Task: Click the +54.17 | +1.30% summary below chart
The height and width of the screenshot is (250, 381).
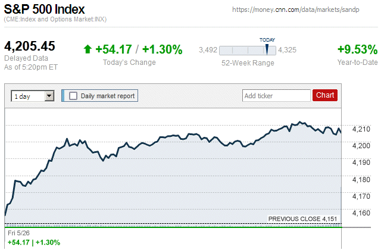Action: point(34,242)
